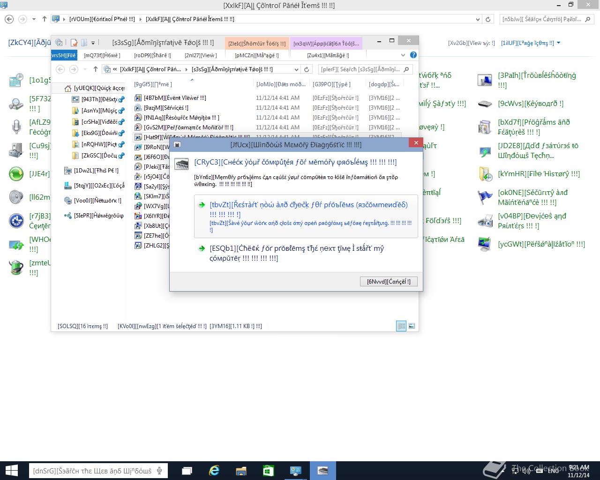The width and height of the screenshot is (600, 480).
Task: Open Troubleshooting icon in Control Panel
Action: pyautogui.click(x=485, y=80)
